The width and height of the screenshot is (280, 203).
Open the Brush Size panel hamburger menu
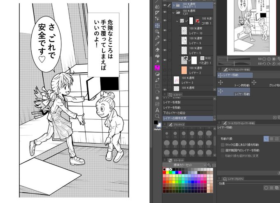(x=165, y=124)
